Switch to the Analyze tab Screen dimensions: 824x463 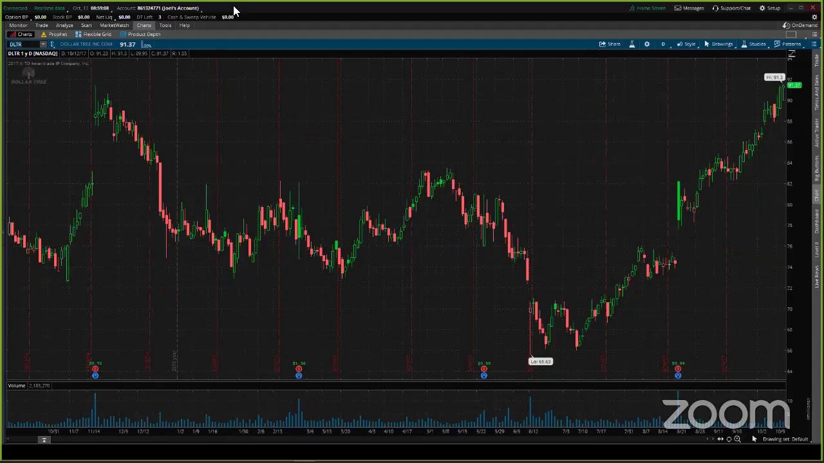64,25
